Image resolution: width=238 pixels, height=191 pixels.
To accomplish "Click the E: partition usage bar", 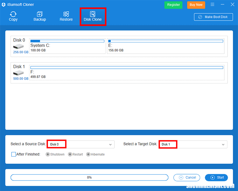I will (x=166, y=41).
